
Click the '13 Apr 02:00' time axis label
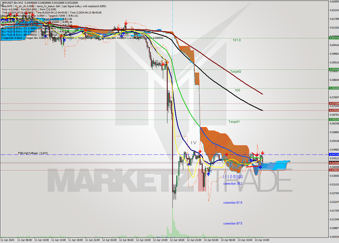pyautogui.click(x=211, y=240)
